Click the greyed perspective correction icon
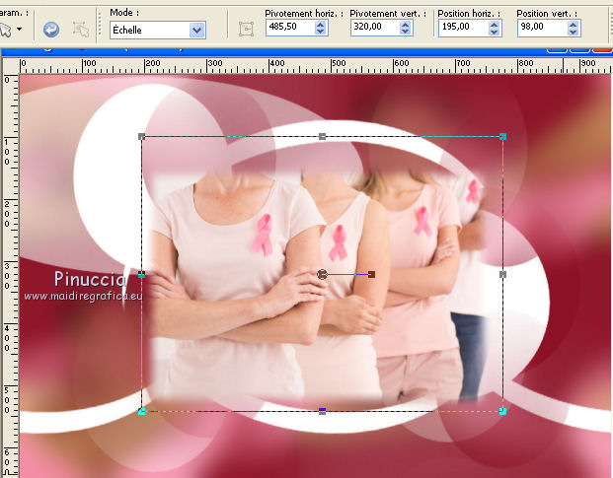This screenshot has height=478, width=613. coord(81,30)
